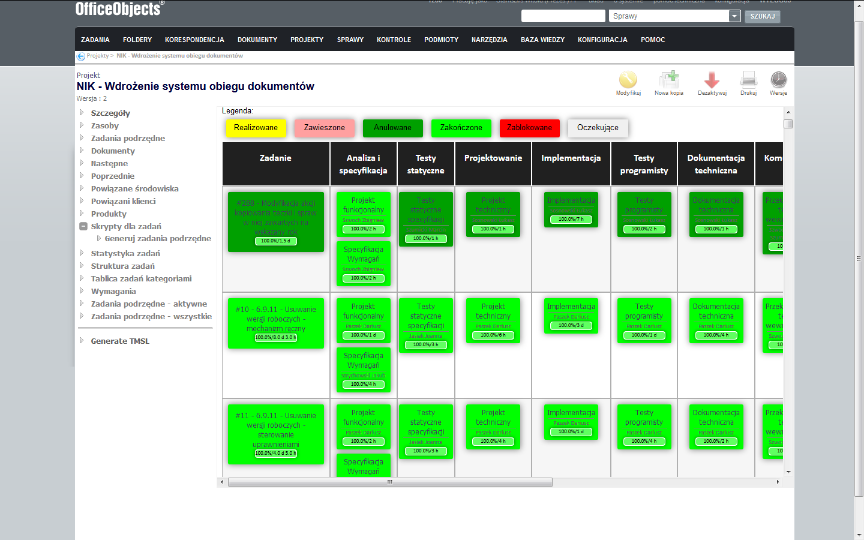Click the green Zakończone legend swatch
The width and height of the screenshot is (864, 540).
[461, 128]
